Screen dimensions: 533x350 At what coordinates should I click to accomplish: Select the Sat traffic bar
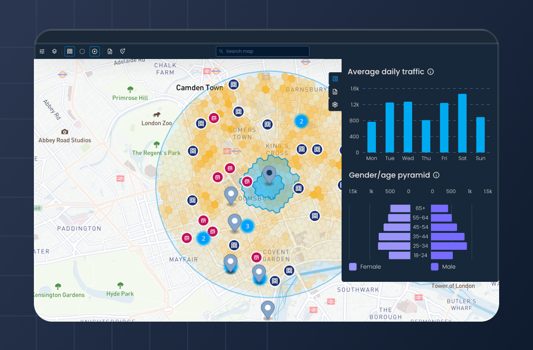coord(462,123)
